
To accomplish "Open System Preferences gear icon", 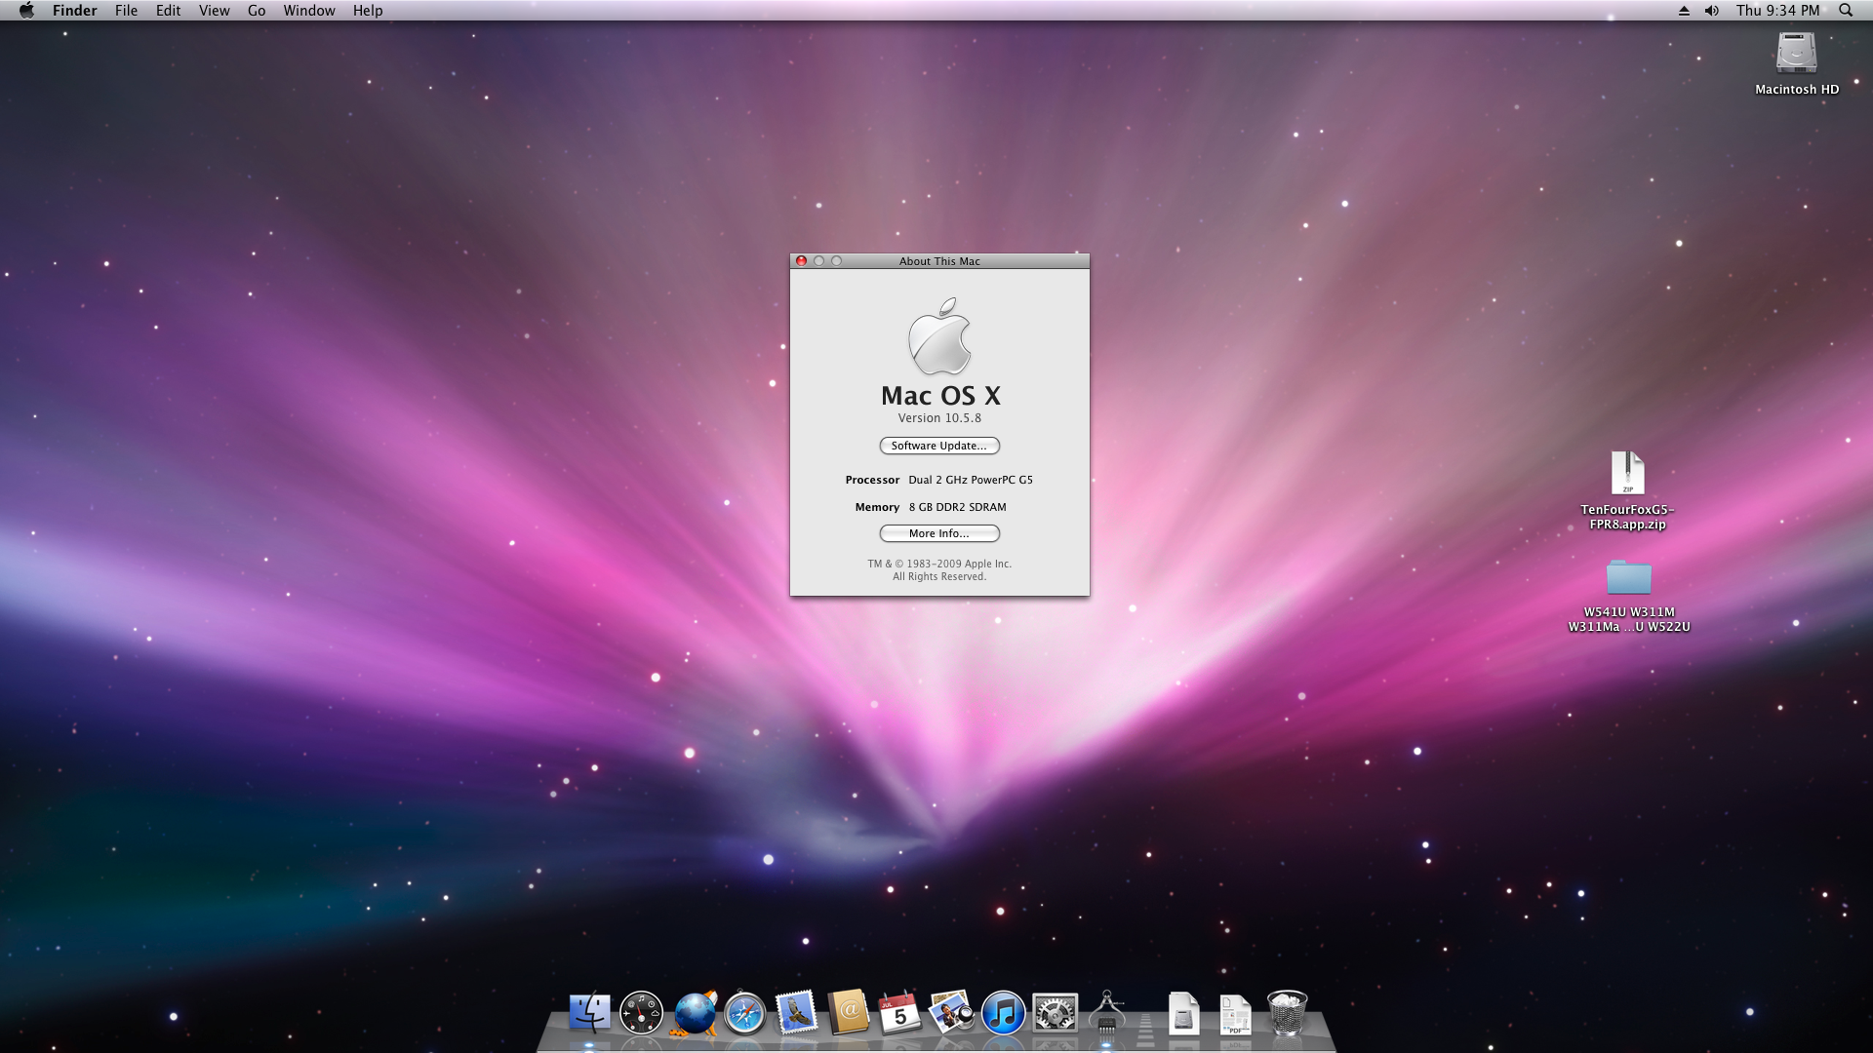I will [x=1055, y=1014].
